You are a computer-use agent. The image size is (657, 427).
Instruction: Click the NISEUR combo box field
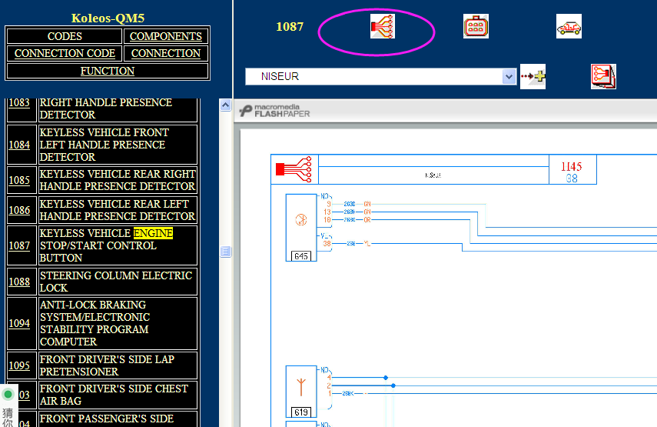click(380, 77)
